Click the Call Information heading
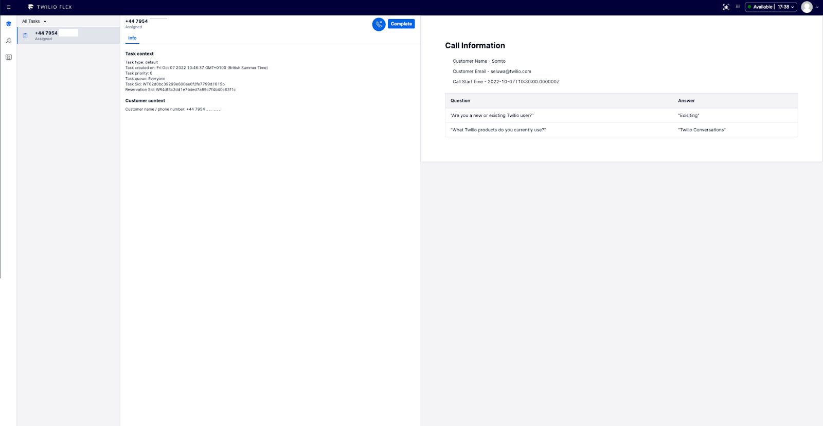 point(475,46)
